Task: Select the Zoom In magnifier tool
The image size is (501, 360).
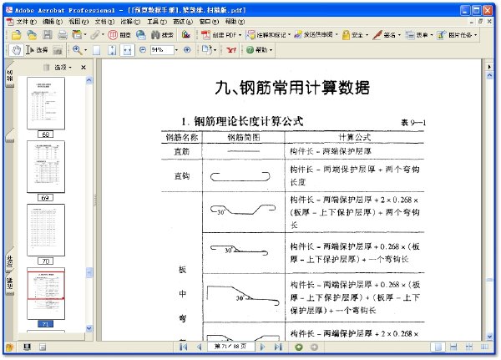Action: point(77,50)
